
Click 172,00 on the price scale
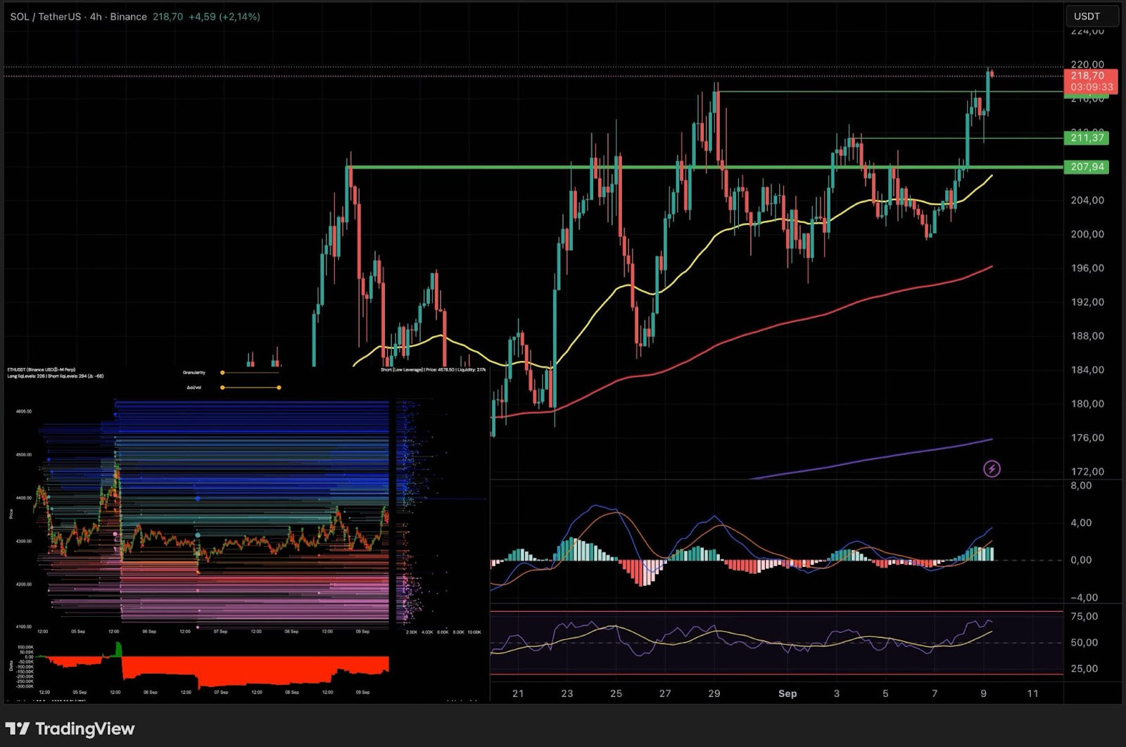(x=1087, y=471)
